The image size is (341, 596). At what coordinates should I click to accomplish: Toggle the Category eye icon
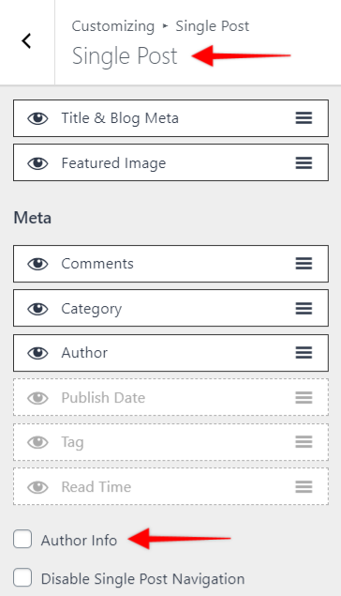pos(37,309)
